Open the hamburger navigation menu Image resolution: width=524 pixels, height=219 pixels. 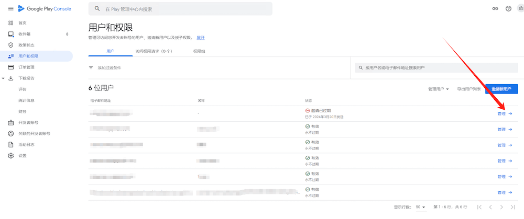pos(10,9)
